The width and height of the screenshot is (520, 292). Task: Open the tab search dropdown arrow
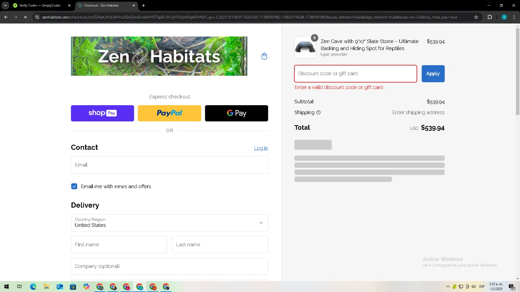(x=5, y=5)
